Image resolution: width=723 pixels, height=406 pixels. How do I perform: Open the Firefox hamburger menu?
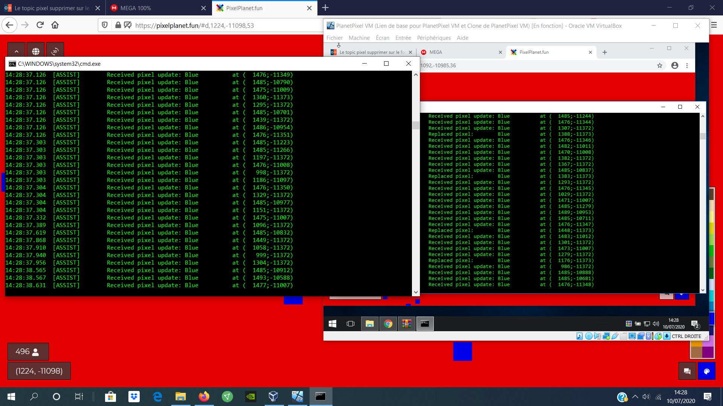[x=714, y=25]
